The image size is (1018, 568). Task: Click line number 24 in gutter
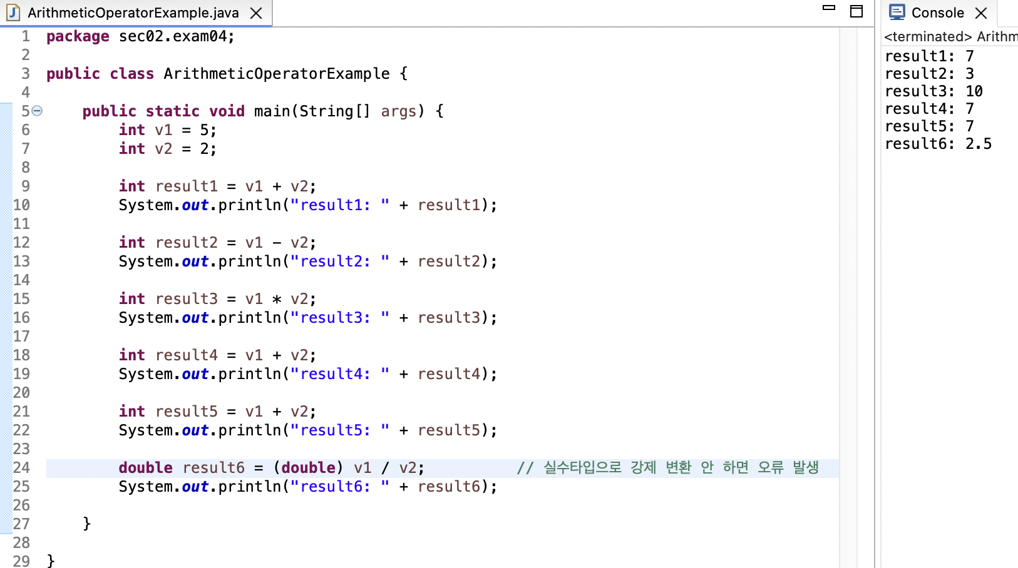pyautogui.click(x=21, y=468)
